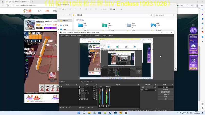Start the virtual camera in OBS
The image size is (205, 115).
point(166,92)
